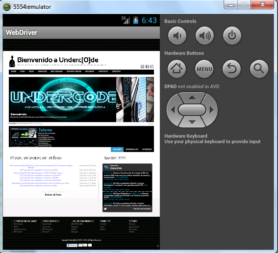This screenshot has height=253, width=278.
Task: Click the DPAD center button
Action: tap(192, 110)
